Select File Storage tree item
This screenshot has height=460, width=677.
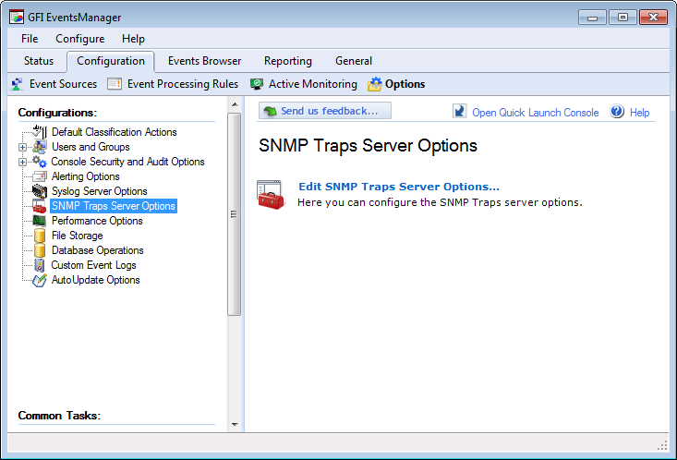(78, 236)
